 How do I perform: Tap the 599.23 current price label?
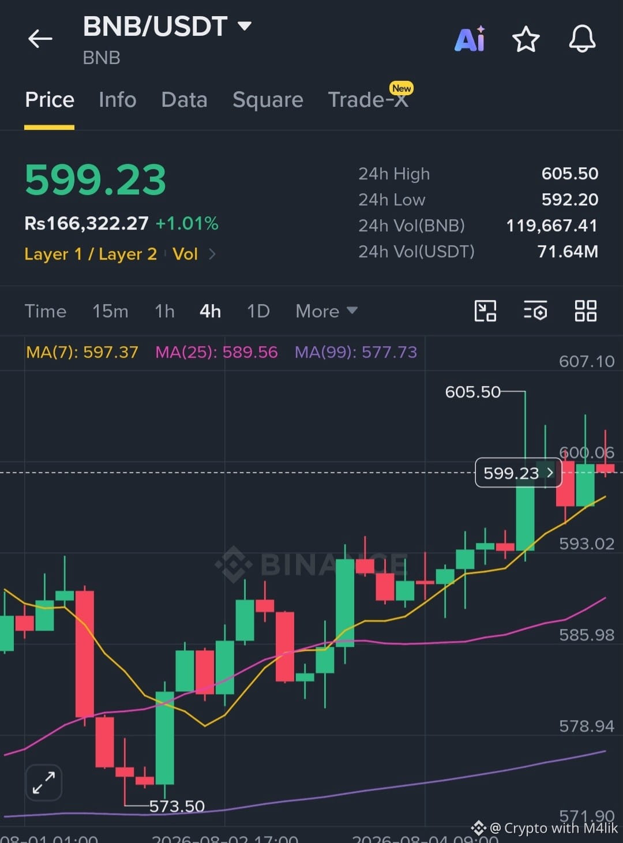click(518, 473)
